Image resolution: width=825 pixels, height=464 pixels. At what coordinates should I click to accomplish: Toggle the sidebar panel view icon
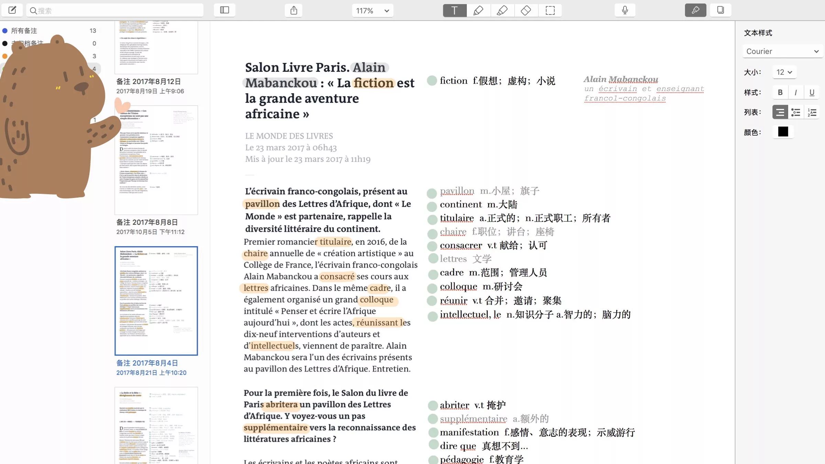coord(224,10)
